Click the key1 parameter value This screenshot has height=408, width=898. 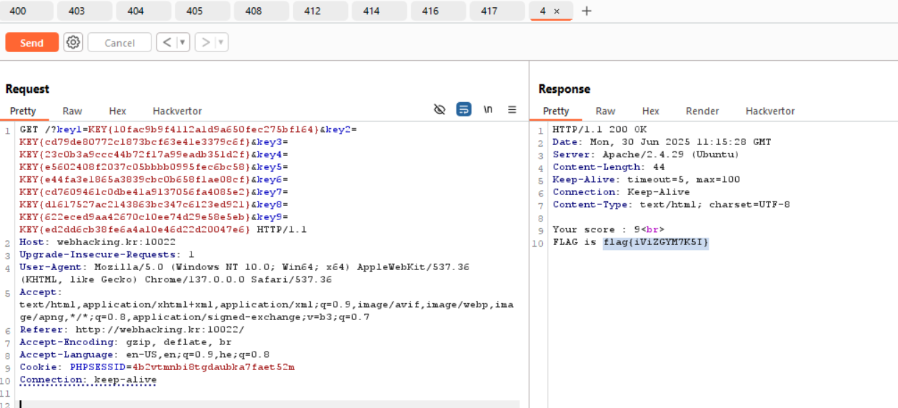(204, 129)
